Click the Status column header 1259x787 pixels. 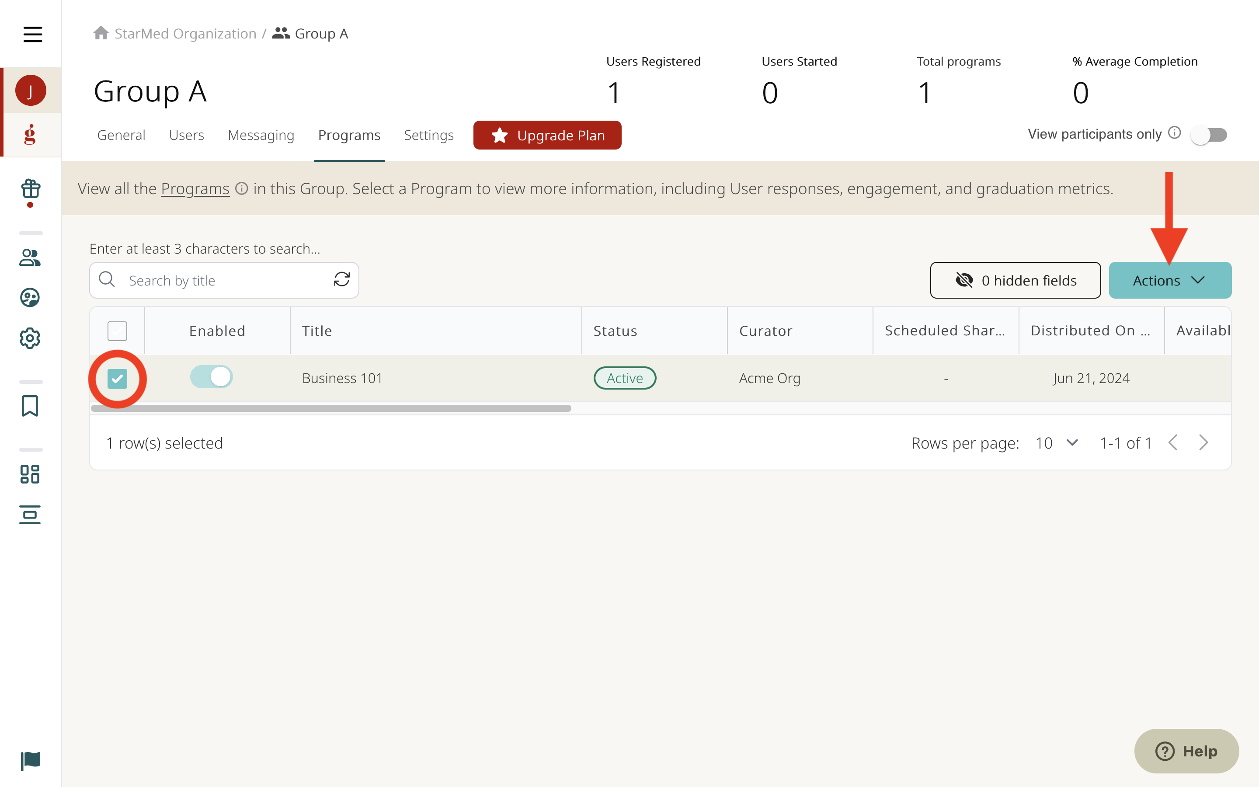(654, 331)
